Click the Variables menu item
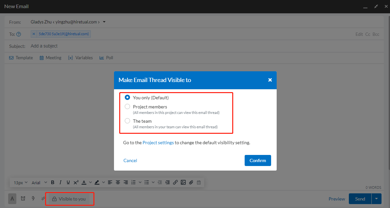The image size is (390, 208). click(x=80, y=58)
